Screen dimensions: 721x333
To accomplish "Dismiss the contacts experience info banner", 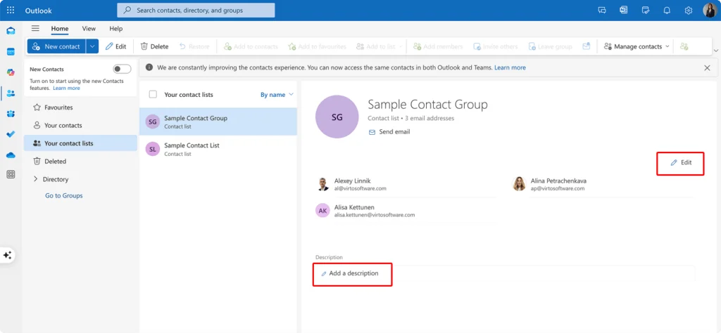I will (707, 67).
